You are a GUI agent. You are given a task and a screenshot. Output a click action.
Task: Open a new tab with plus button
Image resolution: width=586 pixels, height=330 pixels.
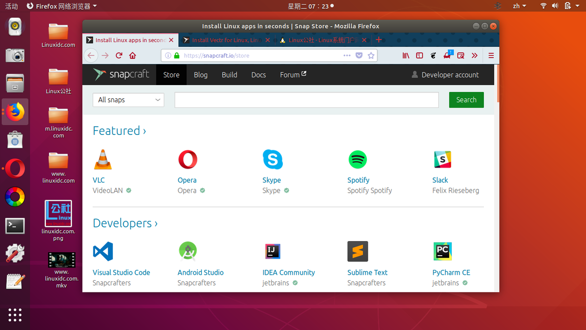tap(378, 40)
